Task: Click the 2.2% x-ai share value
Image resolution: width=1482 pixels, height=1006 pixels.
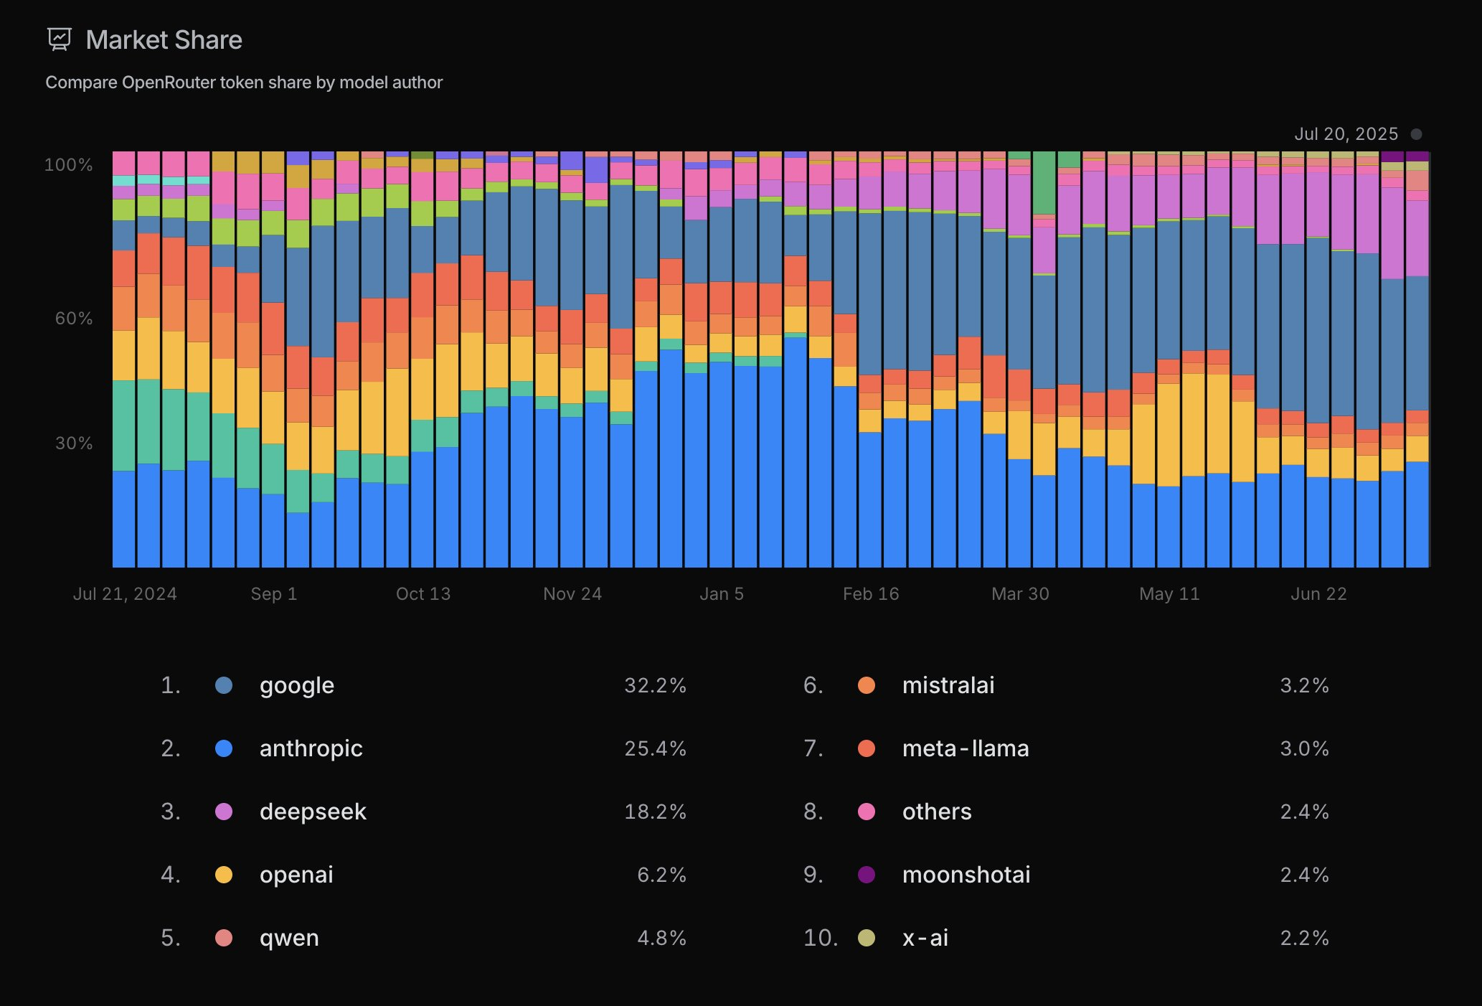Action: tap(1304, 938)
